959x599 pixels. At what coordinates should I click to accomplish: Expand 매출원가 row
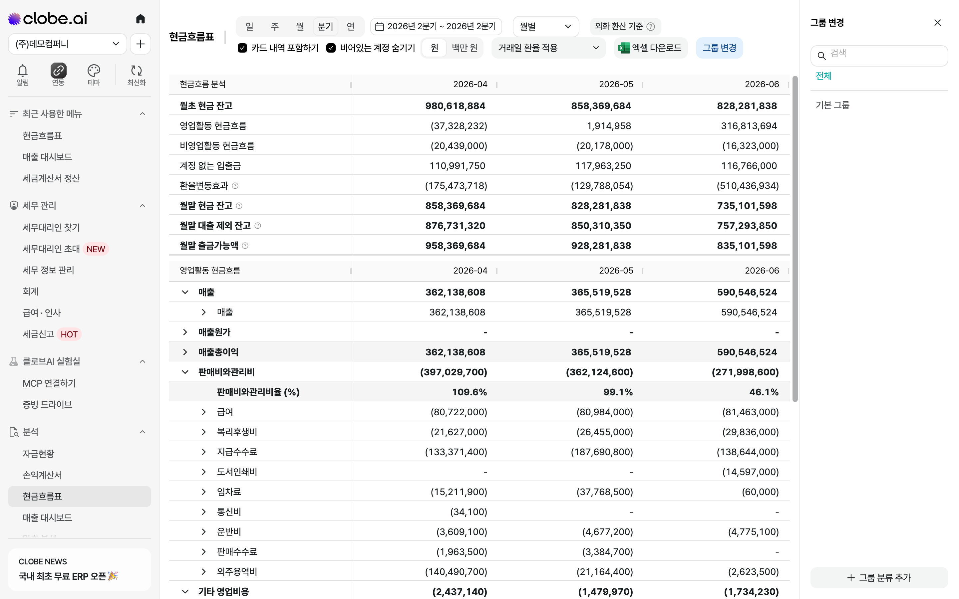point(185,332)
